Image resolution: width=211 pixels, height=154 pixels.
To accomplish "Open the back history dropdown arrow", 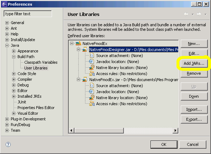I will click(193, 14).
